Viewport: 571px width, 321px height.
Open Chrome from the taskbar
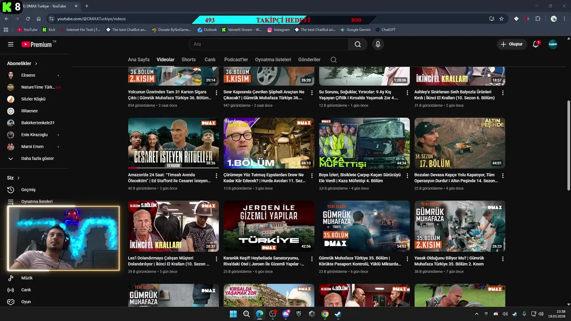[x=325, y=314]
